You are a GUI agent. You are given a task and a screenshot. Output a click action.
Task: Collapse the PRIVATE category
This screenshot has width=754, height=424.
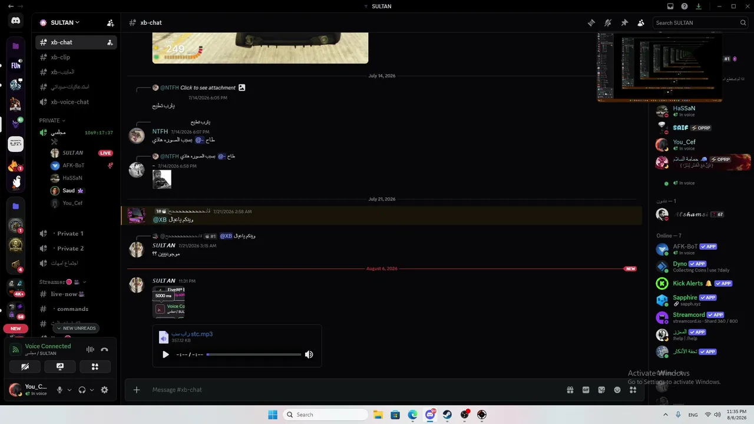[52, 121]
